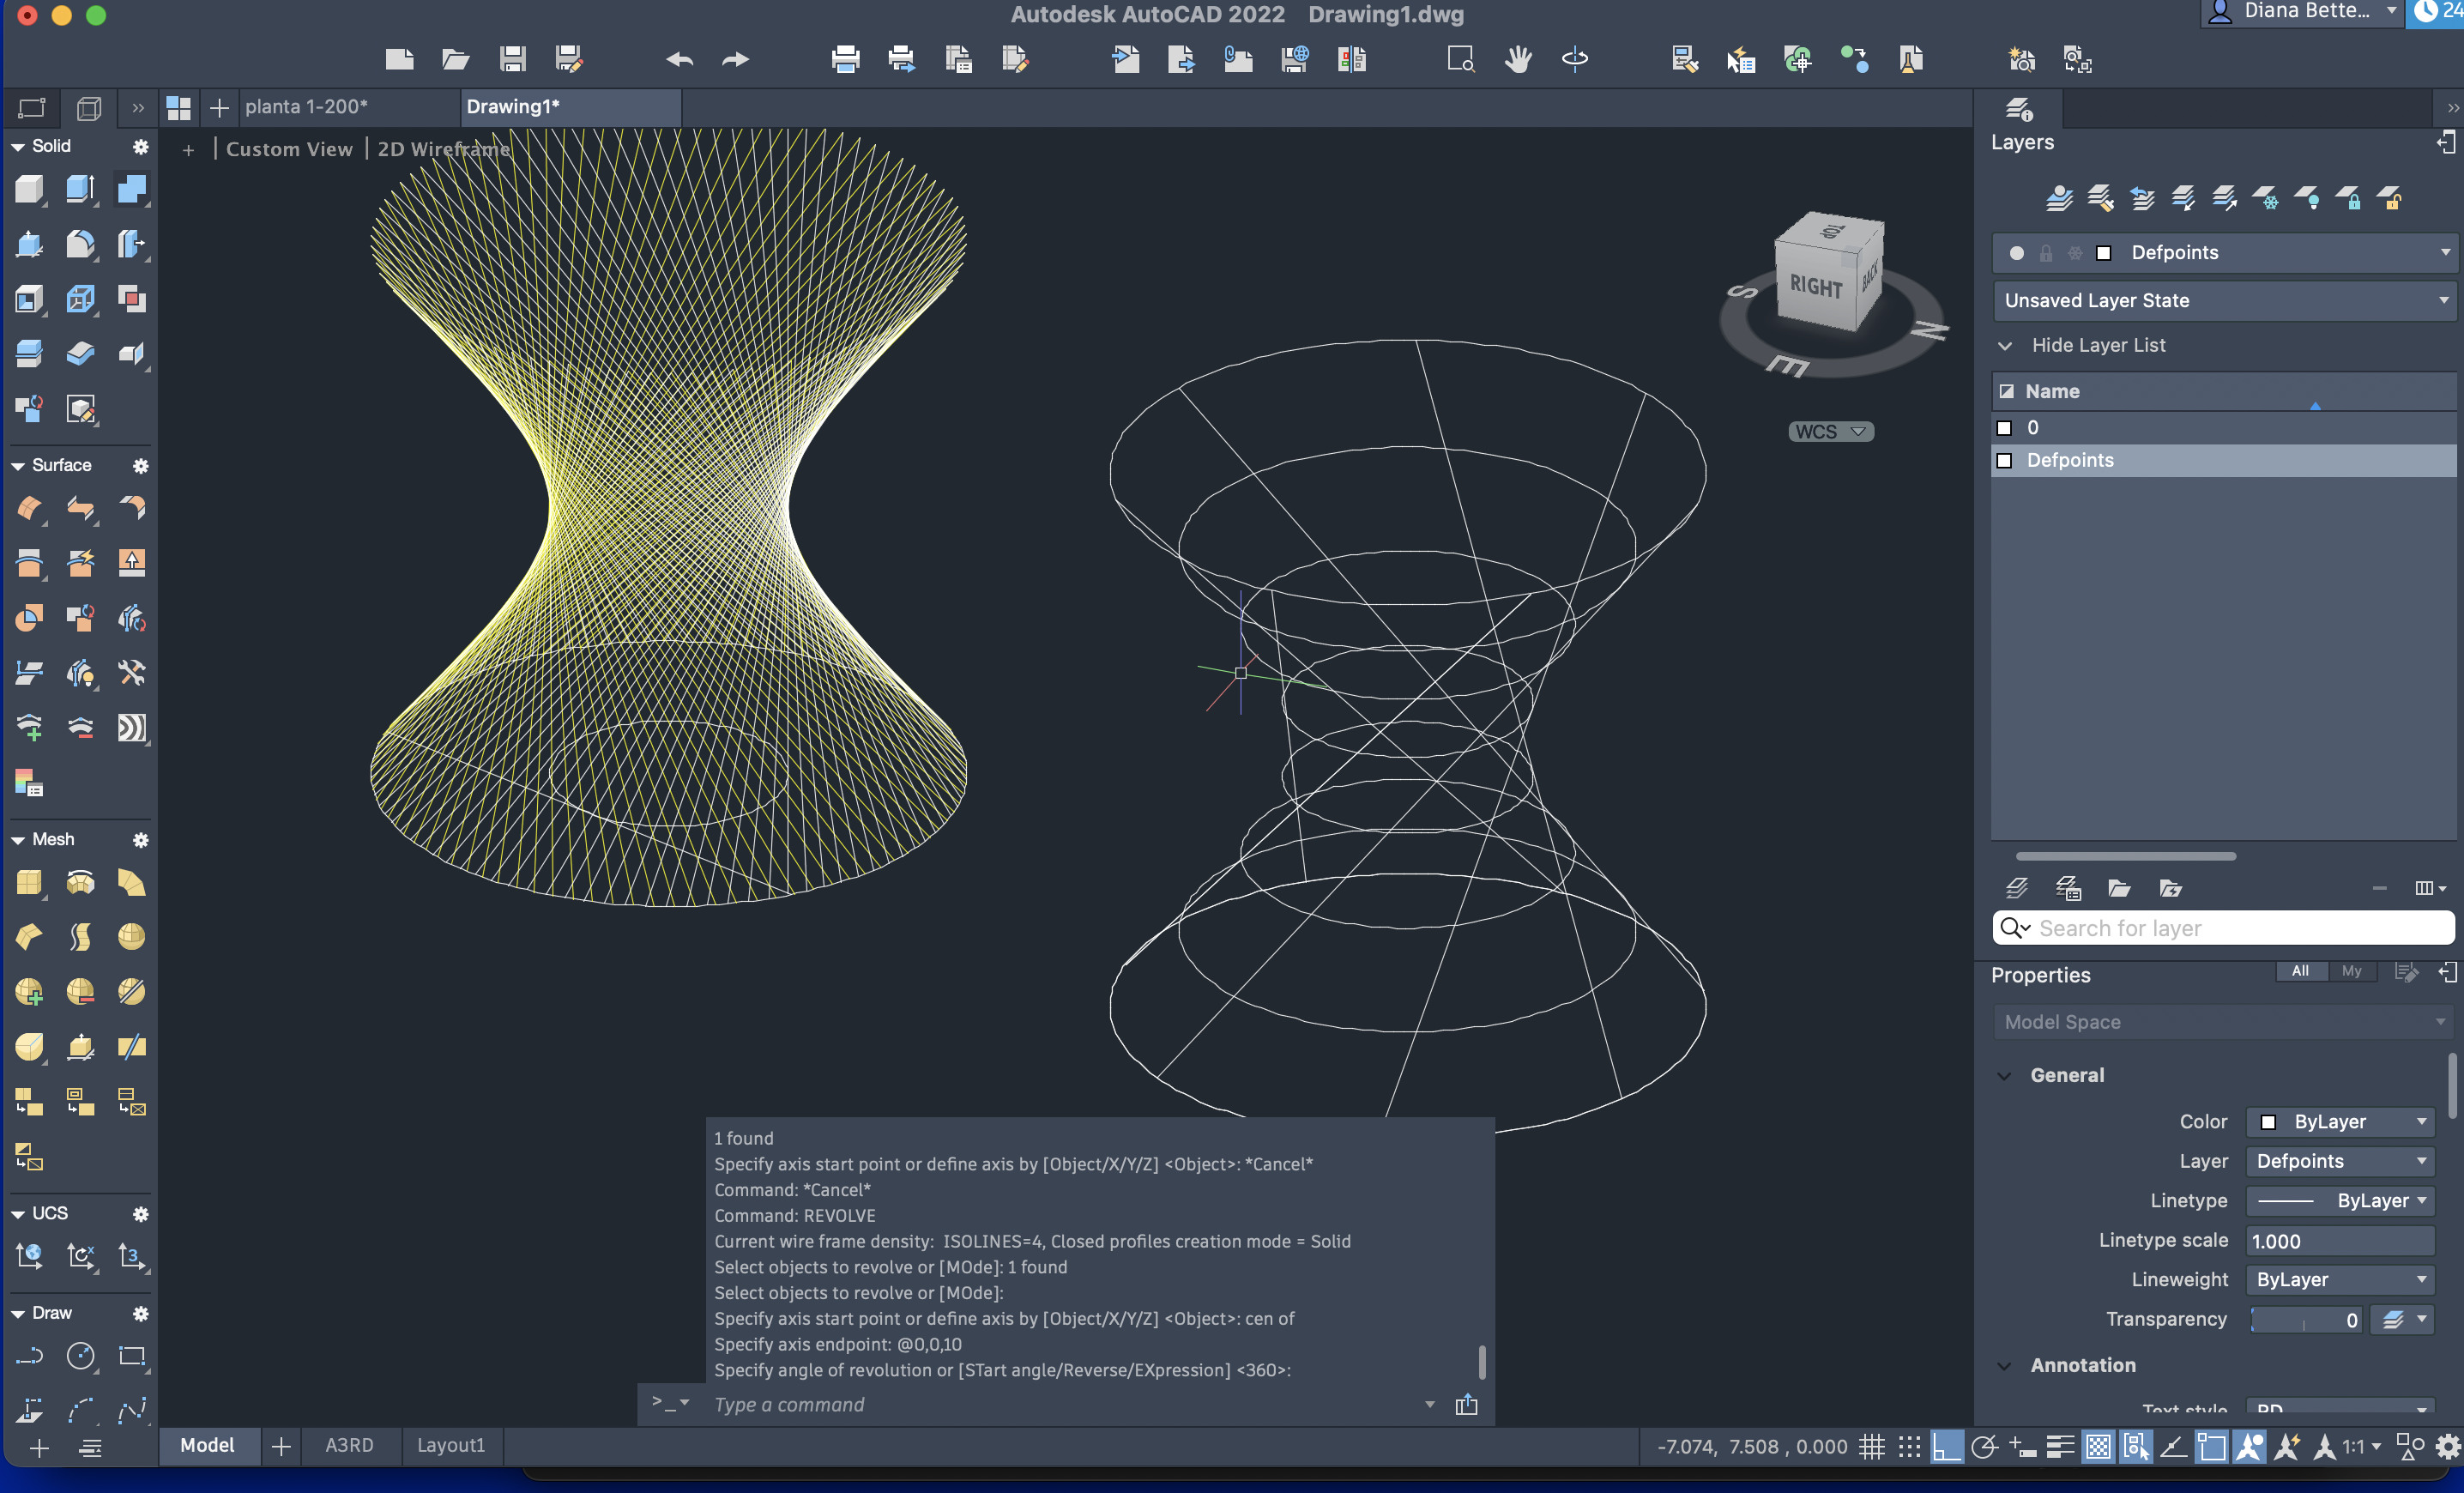Click the Save disk icon

[513, 60]
